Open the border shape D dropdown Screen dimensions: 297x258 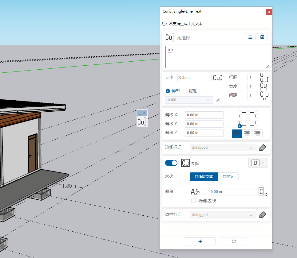coord(258,163)
